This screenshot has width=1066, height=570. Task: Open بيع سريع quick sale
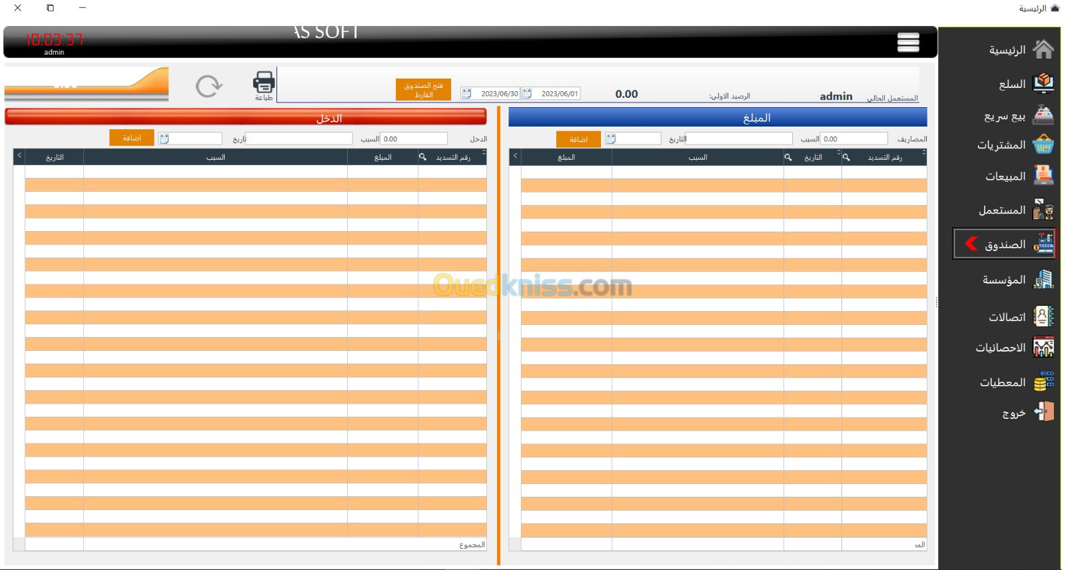coord(1019,117)
